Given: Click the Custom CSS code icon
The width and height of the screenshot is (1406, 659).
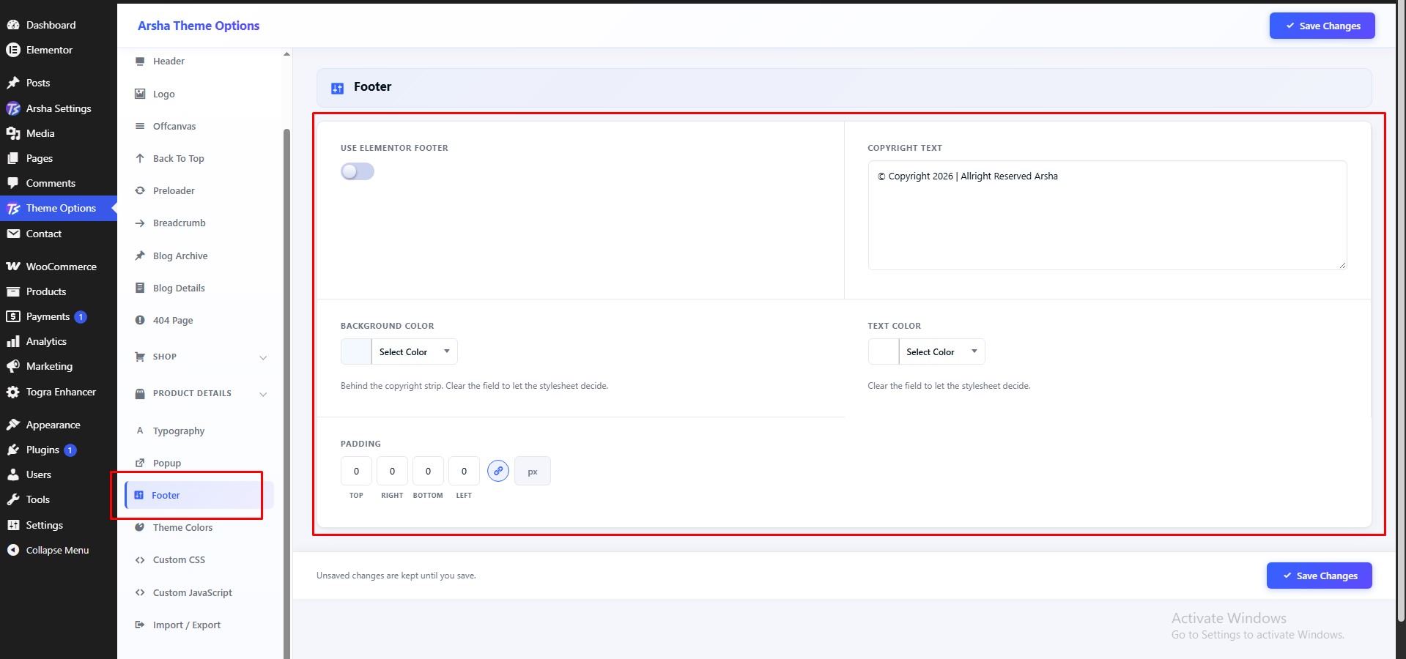Looking at the screenshot, I should coord(140,560).
